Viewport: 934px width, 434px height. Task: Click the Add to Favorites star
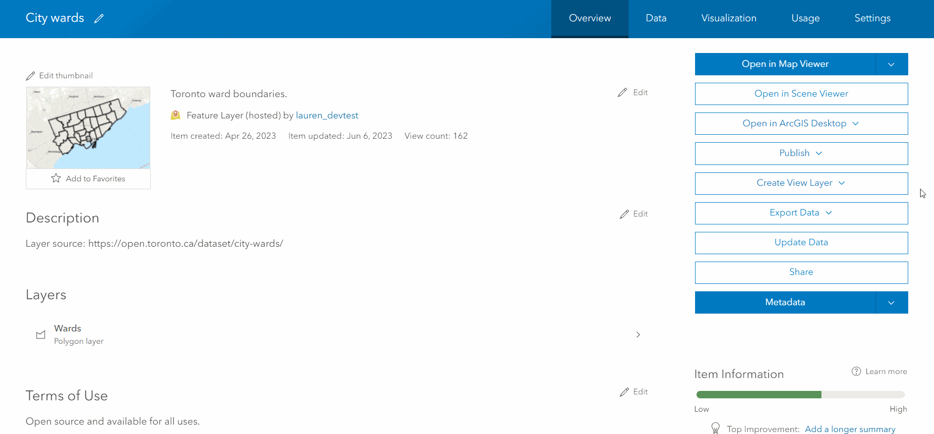click(x=56, y=178)
